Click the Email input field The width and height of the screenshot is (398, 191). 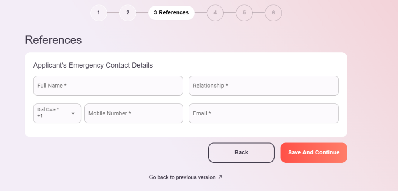pyautogui.click(x=263, y=113)
